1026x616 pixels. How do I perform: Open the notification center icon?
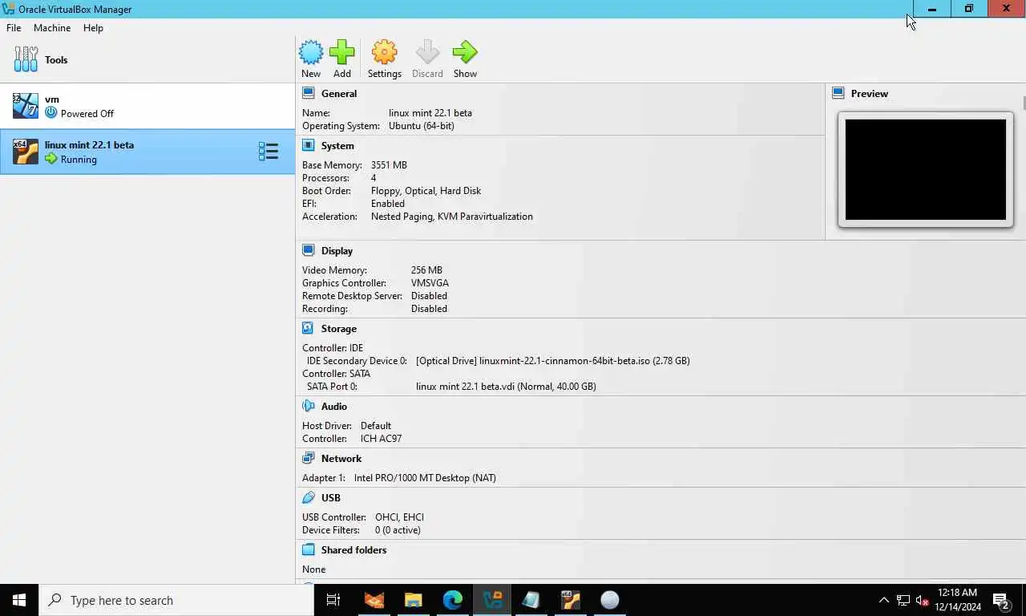coord(1000,600)
